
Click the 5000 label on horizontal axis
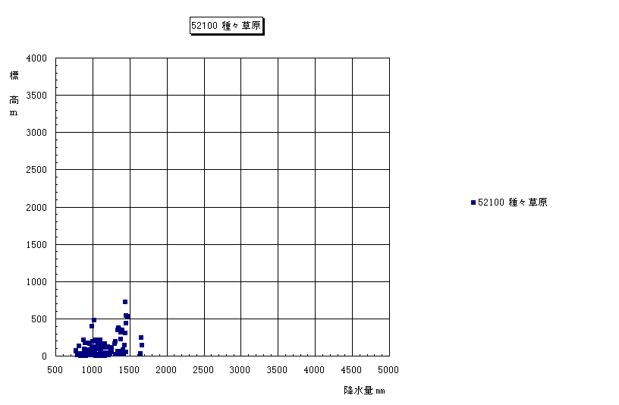[x=388, y=370]
